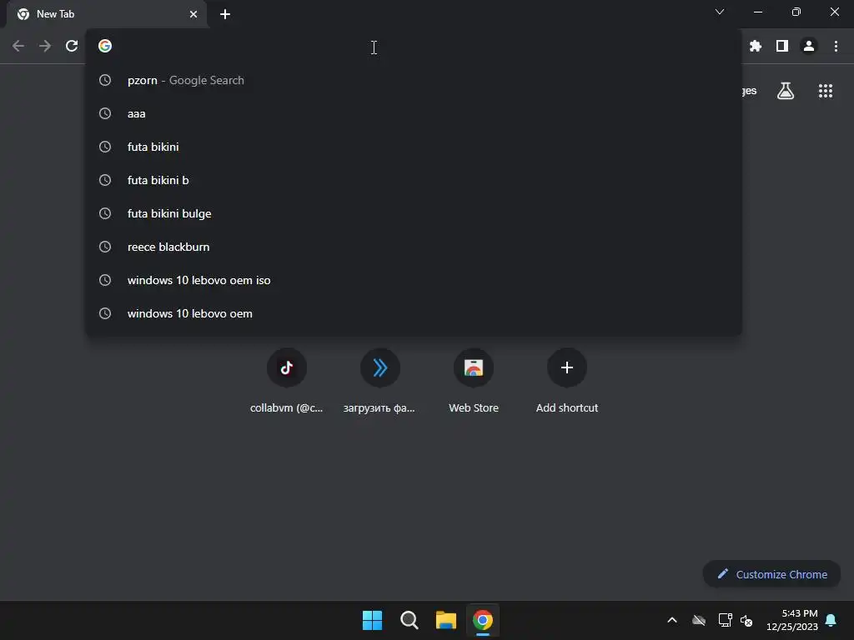Image resolution: width=854 pixels, height=640 pixels.
Task: Open the Chrome three-dot menu
Action: tap(836, 47)
